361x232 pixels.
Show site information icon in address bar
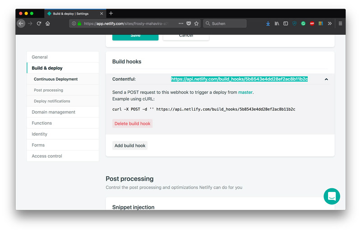pyautogui.click(x=74, y=23)
